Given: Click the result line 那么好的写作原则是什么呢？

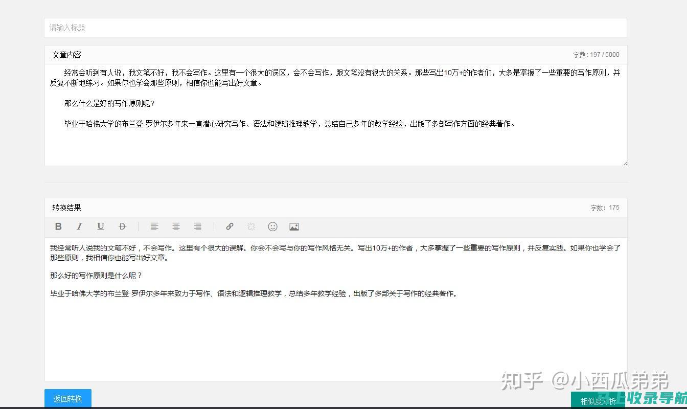Looking at the screenshot, I should click(96, 276).
